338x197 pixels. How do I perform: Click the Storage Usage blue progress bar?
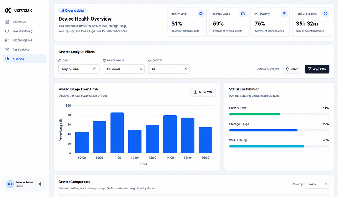click(x=263, y=130)
